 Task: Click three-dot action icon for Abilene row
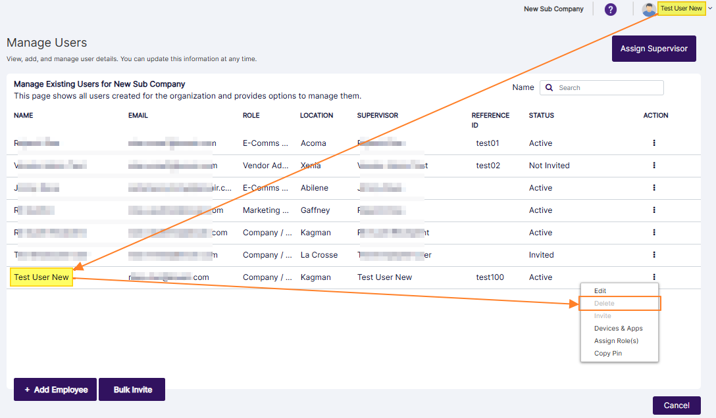pos(654,188)
